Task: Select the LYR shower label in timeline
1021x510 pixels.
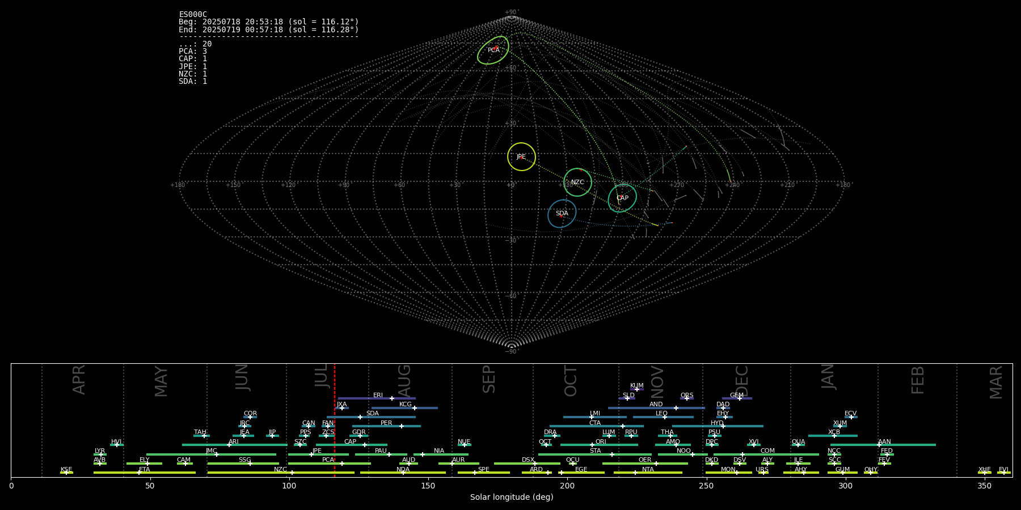Action: pyautogui.click(x=100, y=450)
